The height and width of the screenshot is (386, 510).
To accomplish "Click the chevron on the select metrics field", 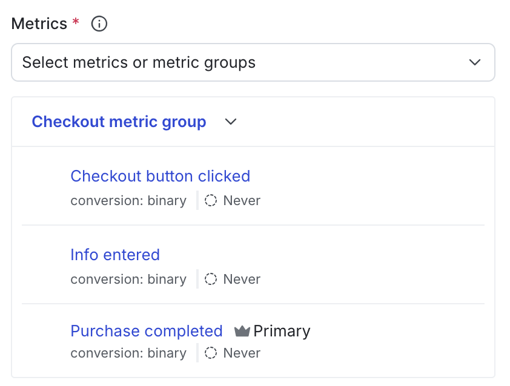I will pos(475,62).
